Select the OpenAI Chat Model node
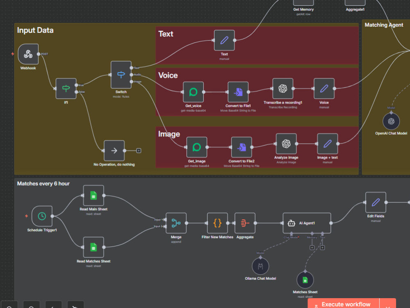The image size is (410, 308). (x=391, y=121)
